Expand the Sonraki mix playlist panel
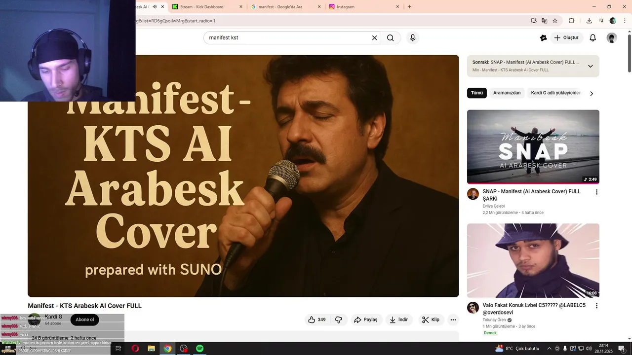 point(590,66)
